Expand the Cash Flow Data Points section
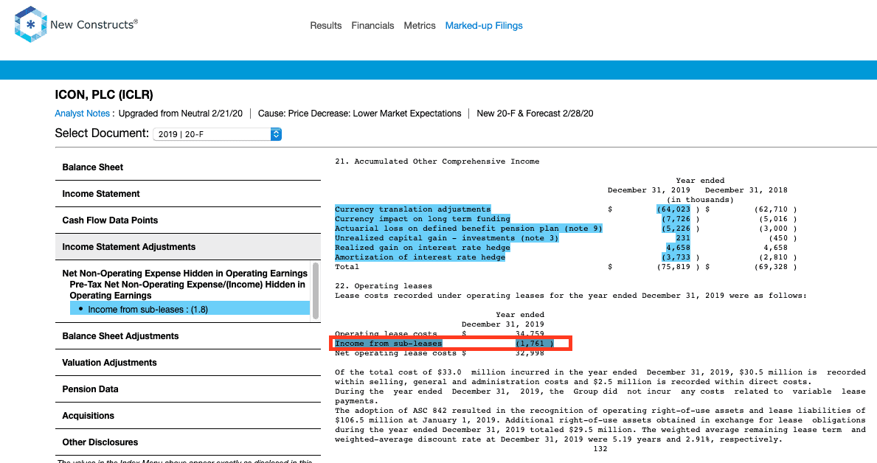 [188, 220]
